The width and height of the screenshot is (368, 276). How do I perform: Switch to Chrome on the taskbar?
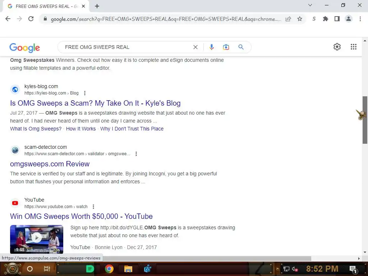[109, 269]
